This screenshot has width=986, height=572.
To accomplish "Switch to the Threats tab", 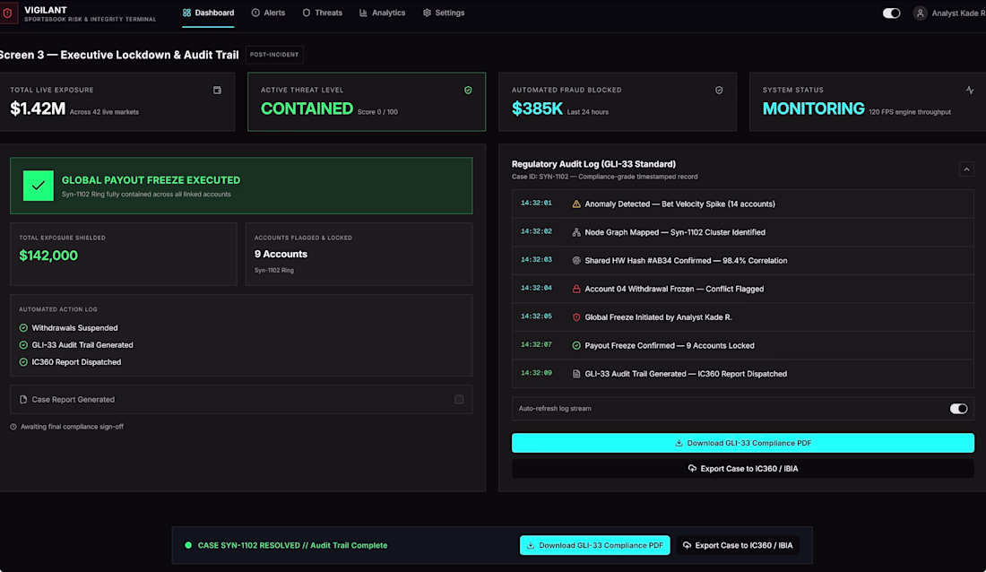I will tap(322, 13).
